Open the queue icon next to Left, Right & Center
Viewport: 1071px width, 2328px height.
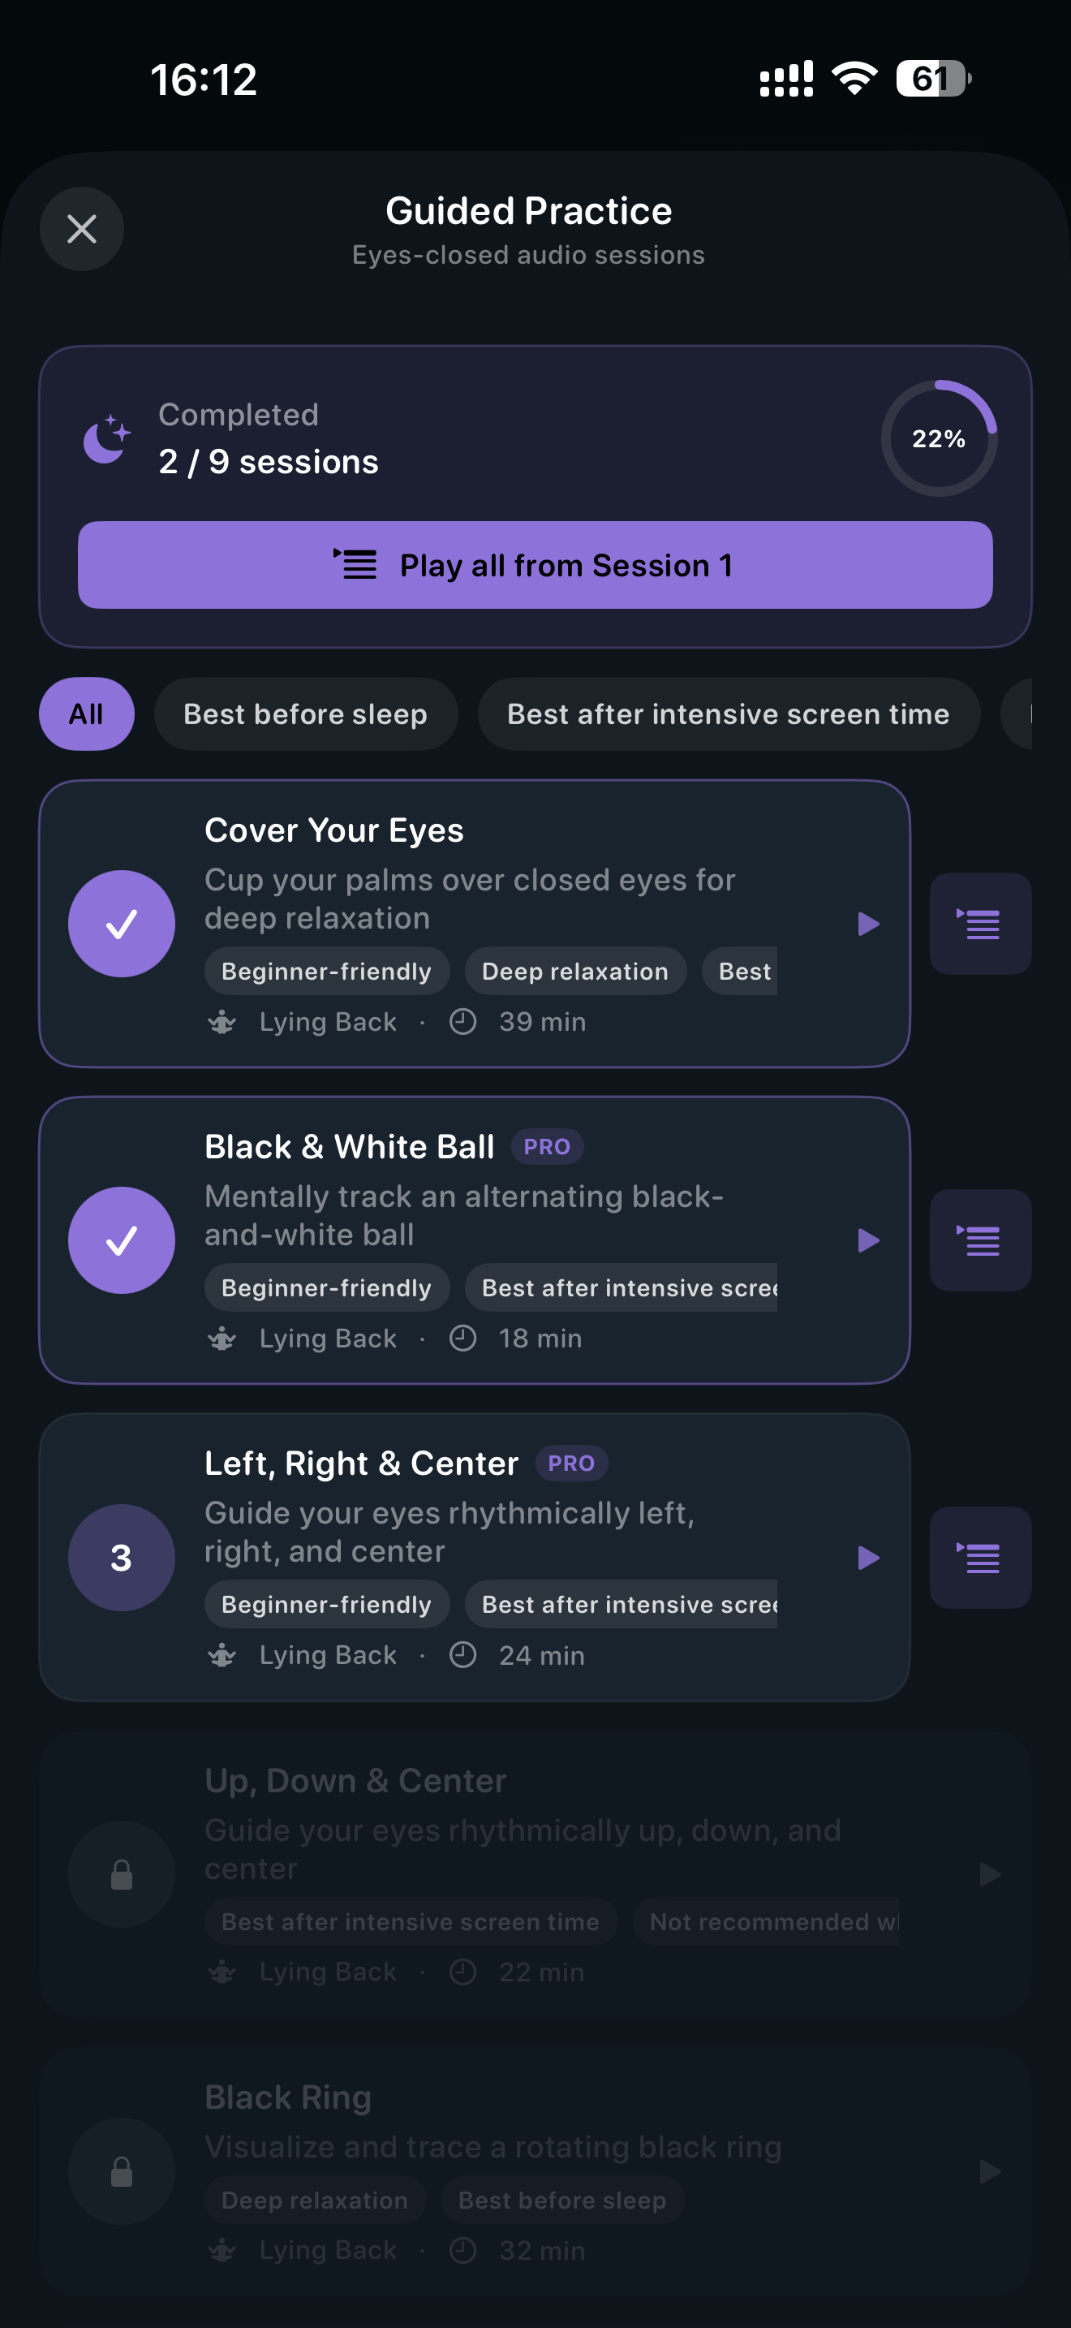(x=980, y=1558)
